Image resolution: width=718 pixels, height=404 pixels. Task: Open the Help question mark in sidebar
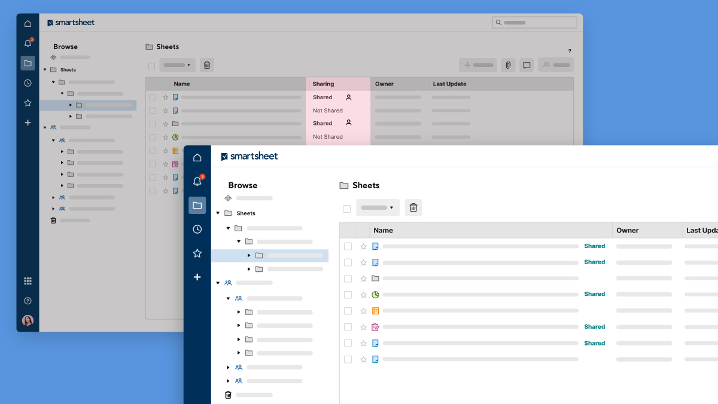coord(28,301)
